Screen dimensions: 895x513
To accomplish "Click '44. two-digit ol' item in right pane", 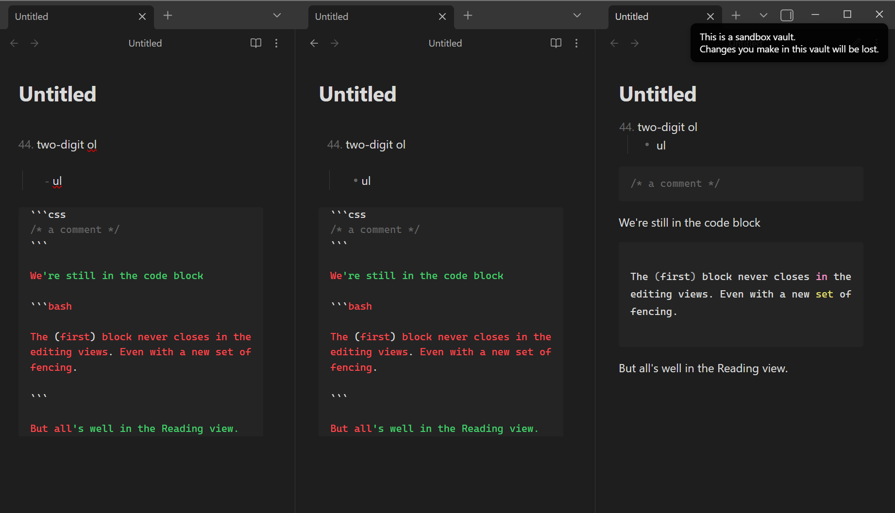I will point(659,127).
